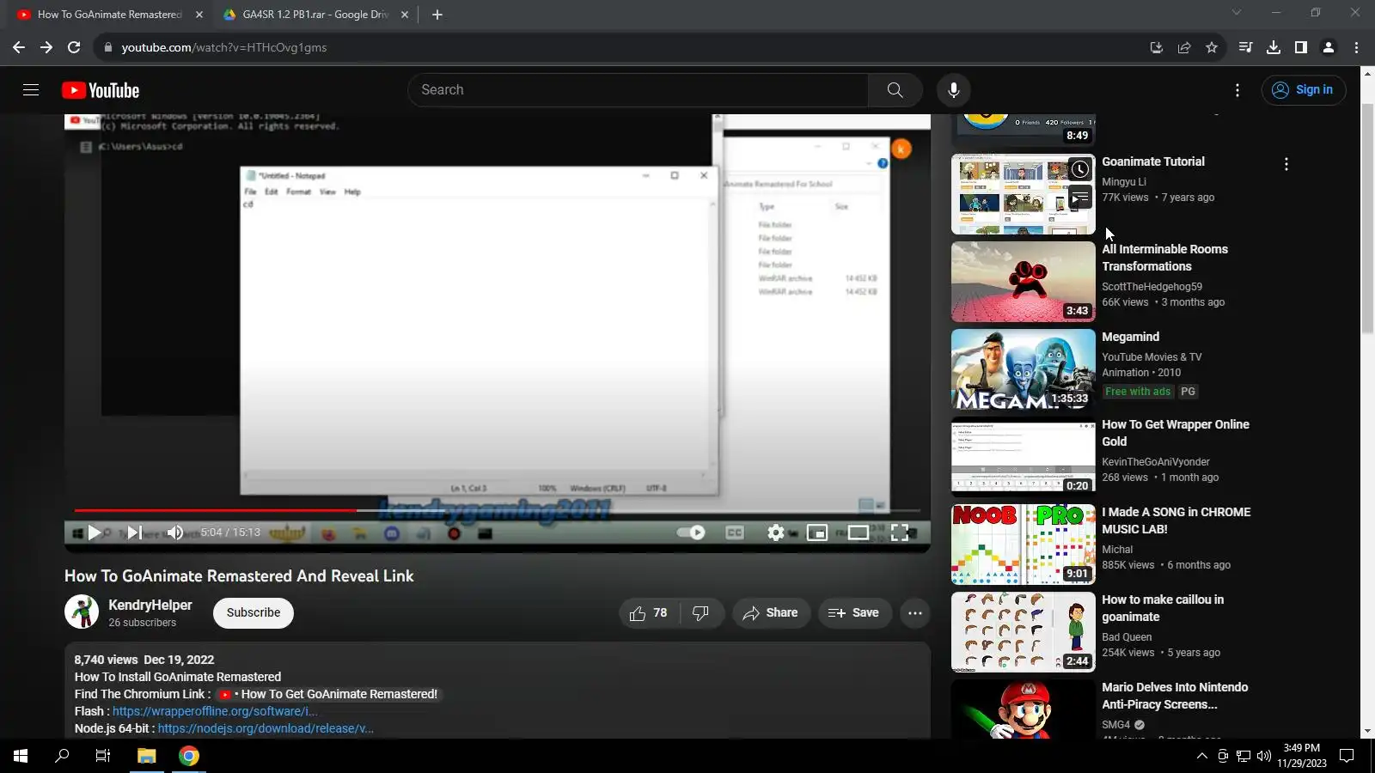Open Chrome downloads icon
1375x773 pixels.
(x=1274, y=47)
